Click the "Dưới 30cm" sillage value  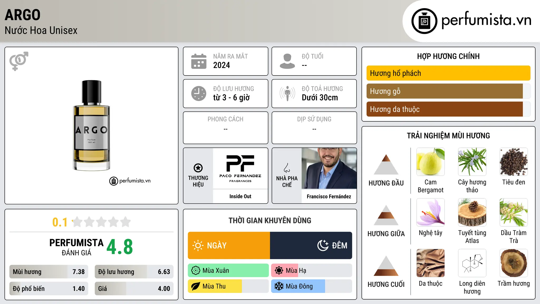coord(320,98)
